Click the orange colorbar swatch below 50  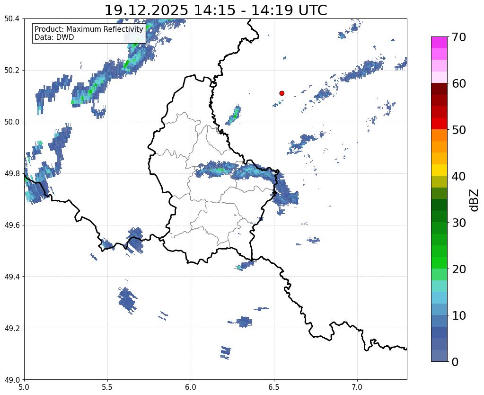click(x=439, y=135)
